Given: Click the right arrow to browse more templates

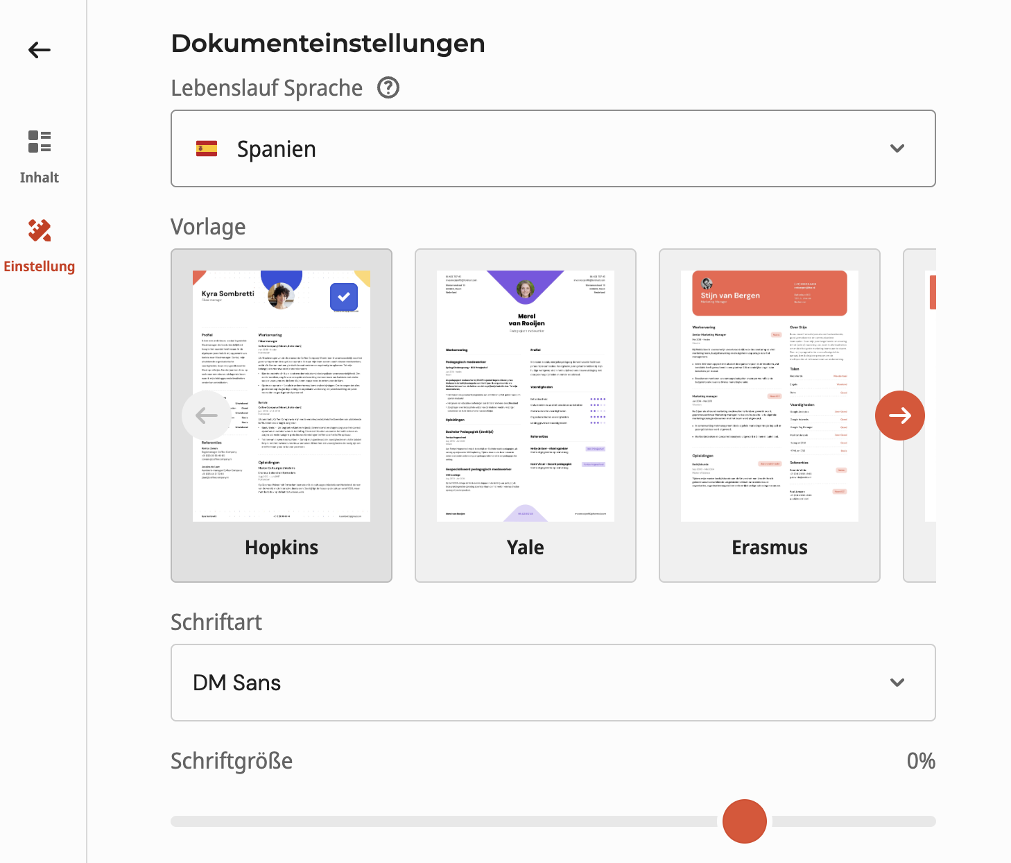Looking at the screenshot, I should tap(899, 416).
